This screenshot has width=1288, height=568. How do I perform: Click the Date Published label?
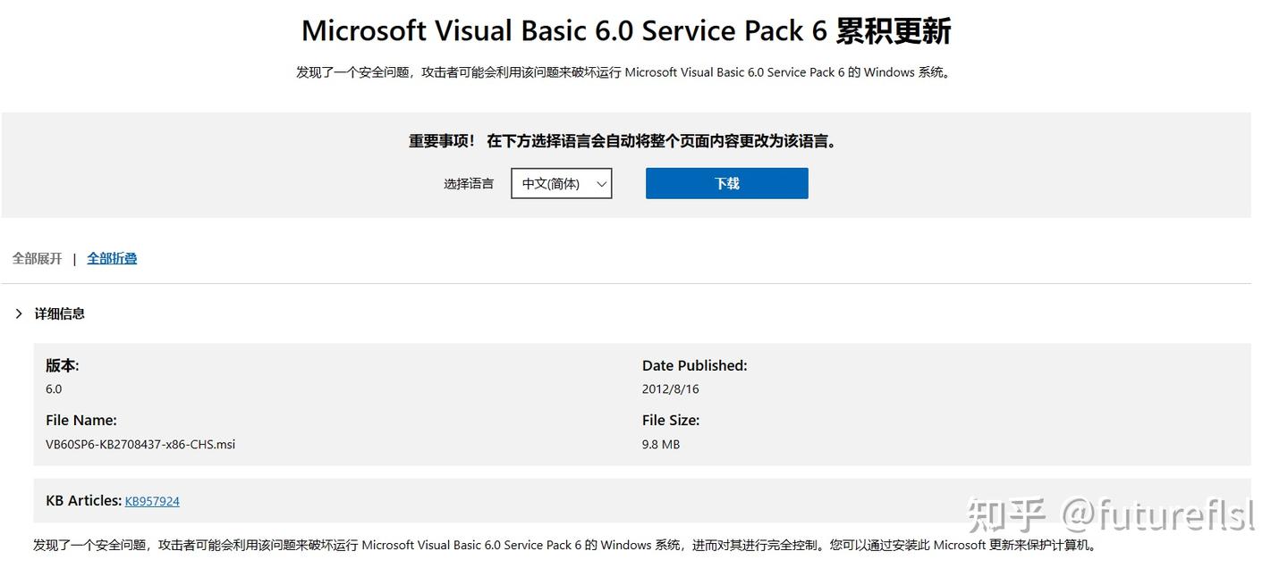point(694,365)
